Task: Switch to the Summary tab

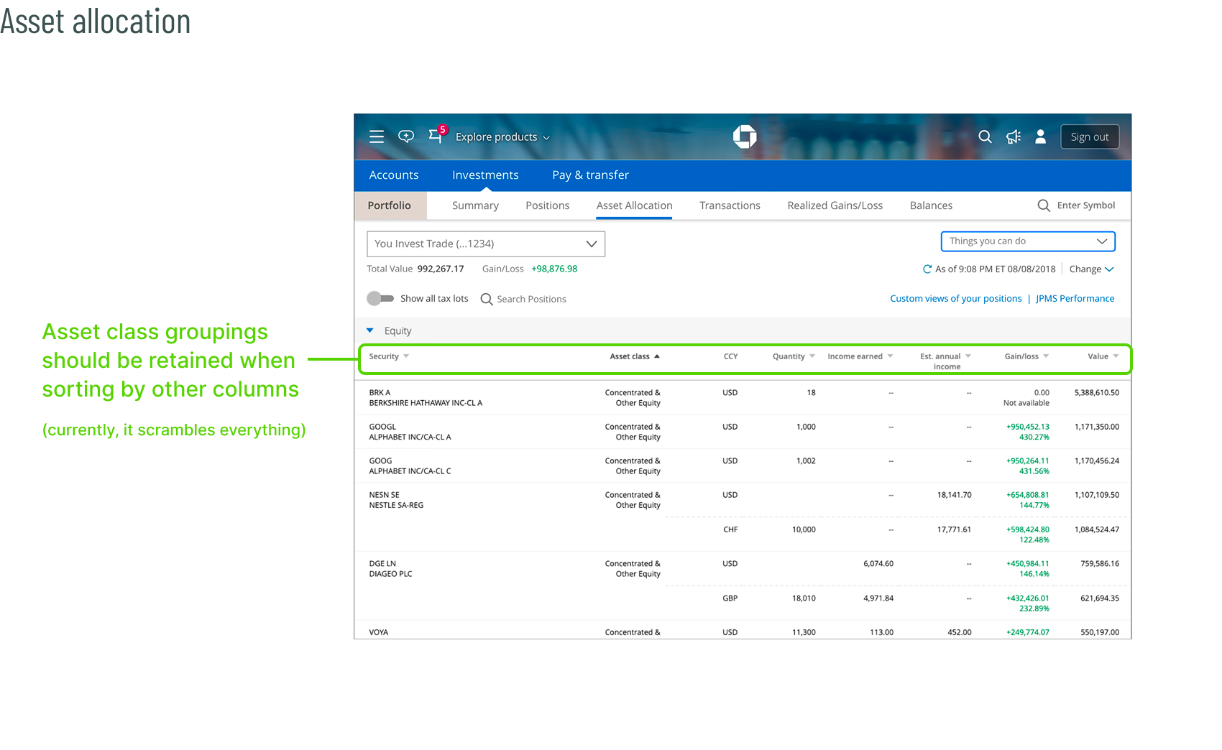Action: (475, 205)
